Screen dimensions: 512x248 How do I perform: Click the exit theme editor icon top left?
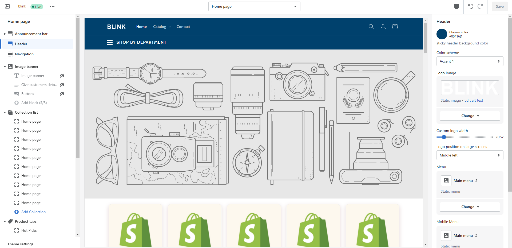tap(7, 6)
